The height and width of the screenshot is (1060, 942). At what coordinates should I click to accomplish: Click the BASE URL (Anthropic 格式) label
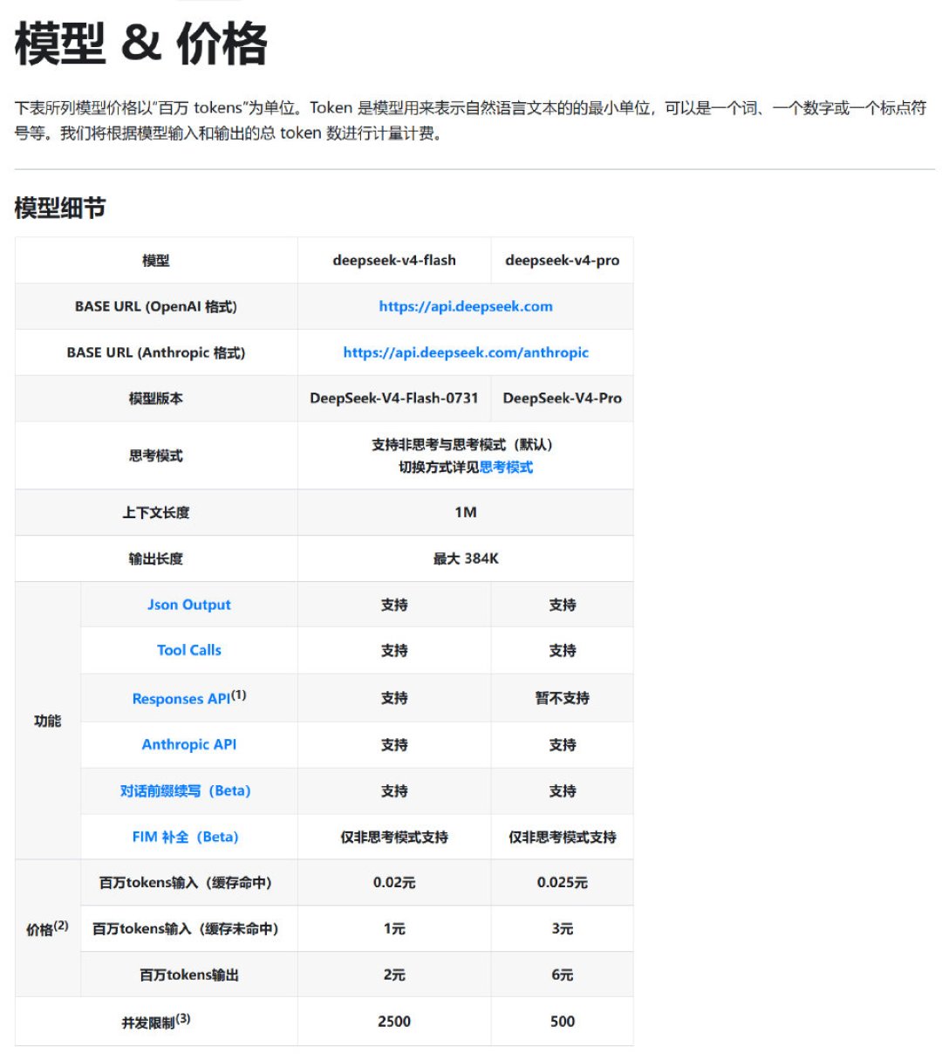pos(156,352)
